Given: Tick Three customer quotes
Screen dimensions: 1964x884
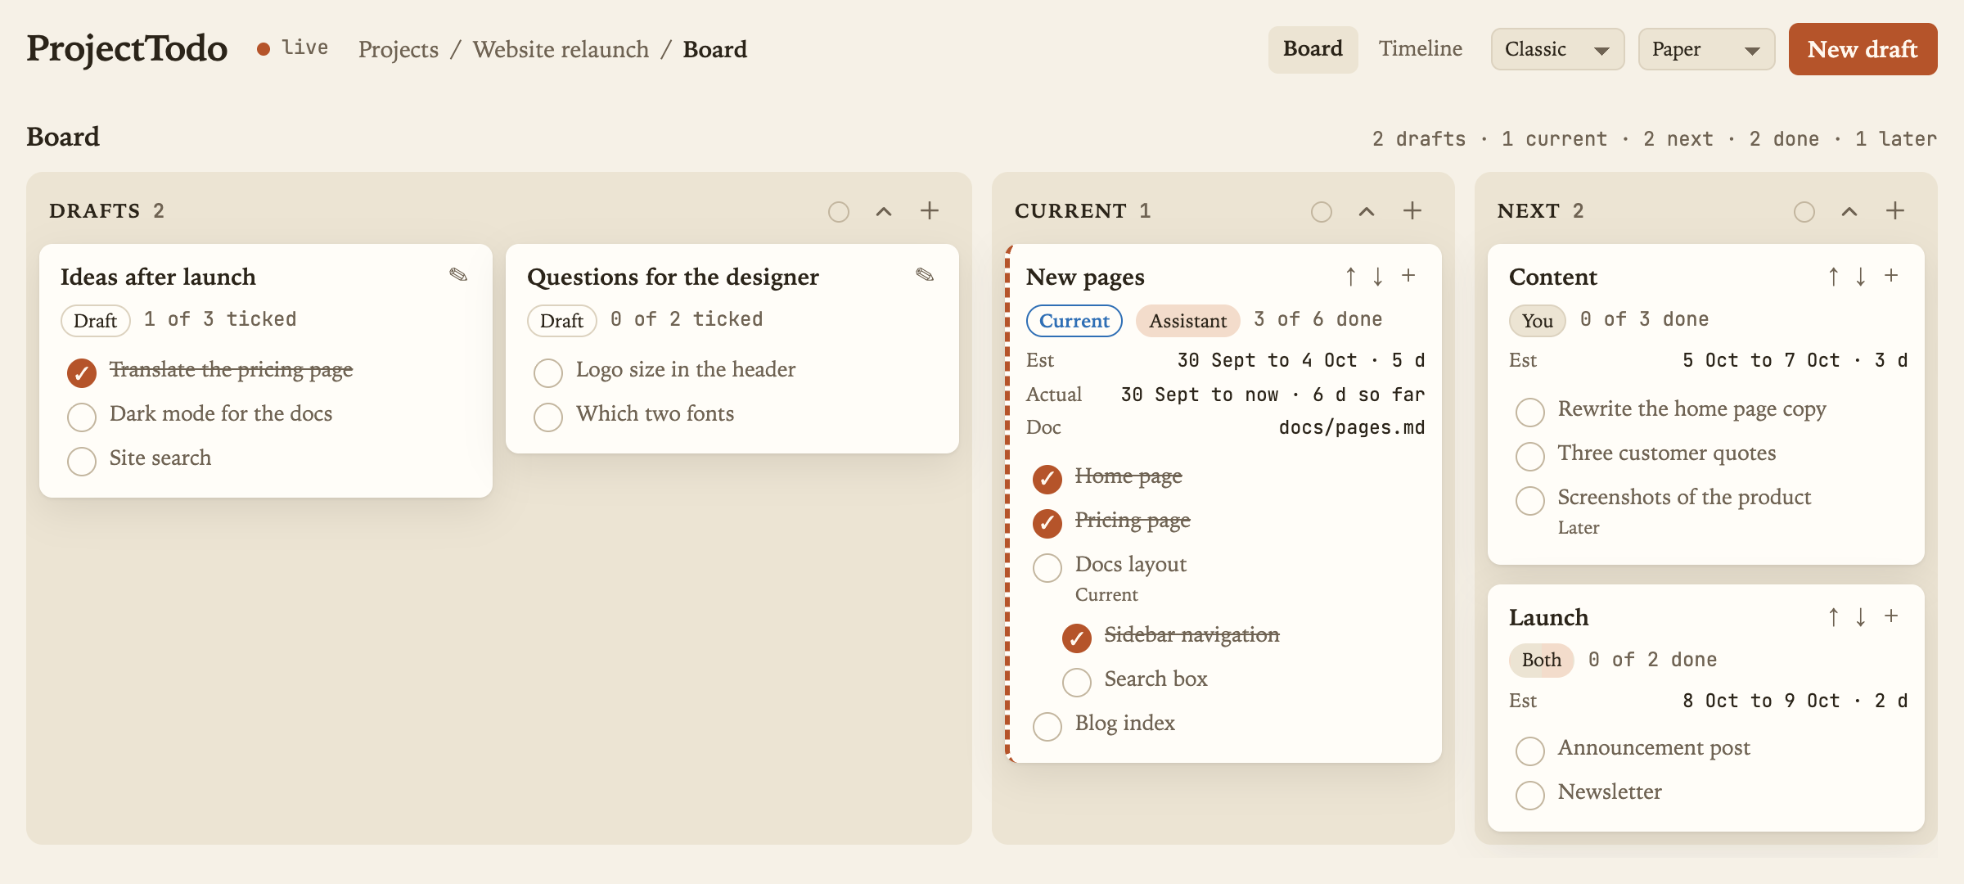Looking at the screenshot, I should point(1530,456).
